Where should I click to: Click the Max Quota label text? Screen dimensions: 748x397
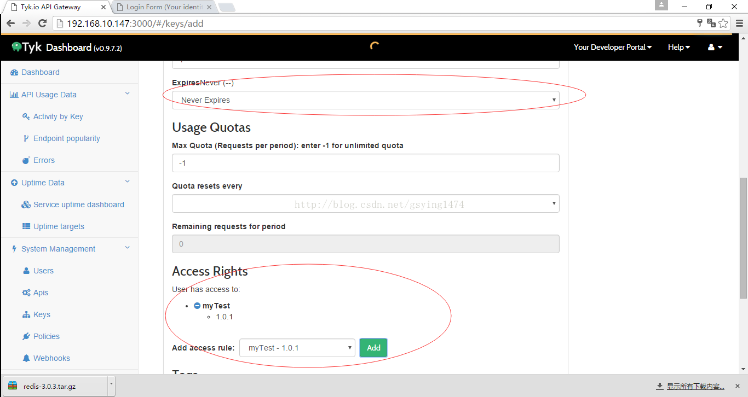click(x=287, y=145)
